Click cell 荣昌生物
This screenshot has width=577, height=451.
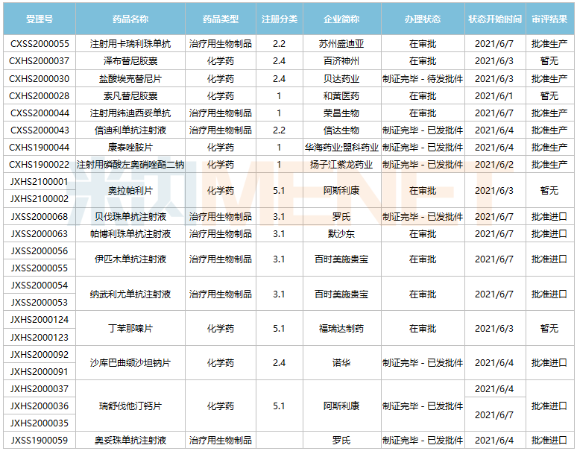(341, 113)
